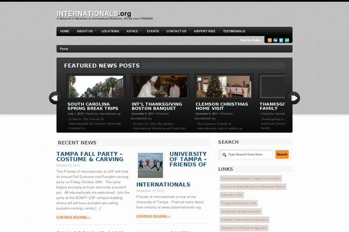This screenshot has height=232, width=349.
Task: Open the EVENTS menu item
Action: point(153,31)
